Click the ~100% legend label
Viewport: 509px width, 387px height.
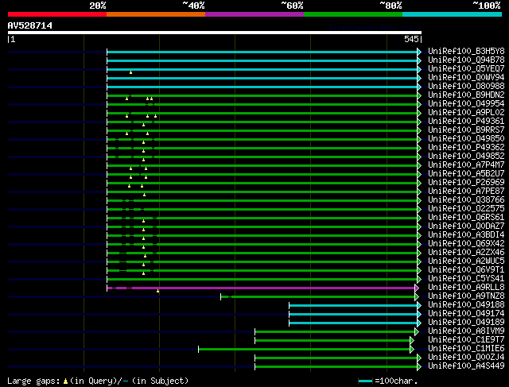click(487, 6)
